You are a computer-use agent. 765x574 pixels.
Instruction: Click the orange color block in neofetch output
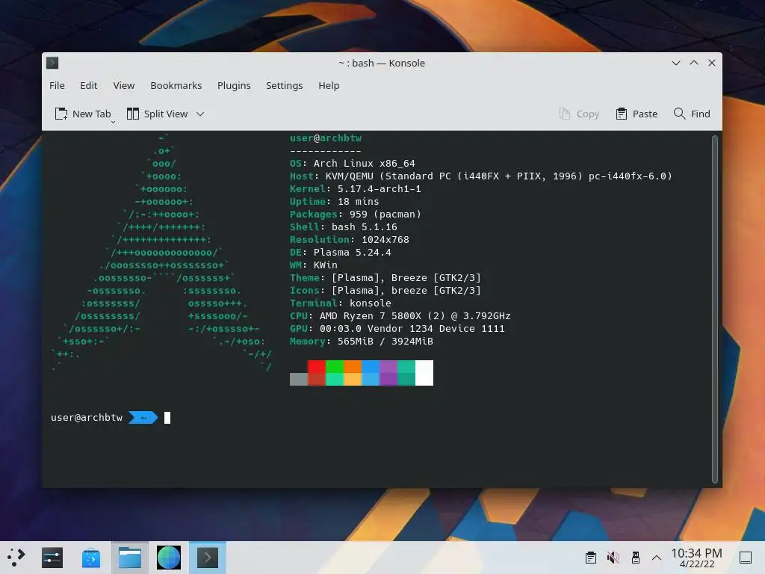[x=353, y=373]
